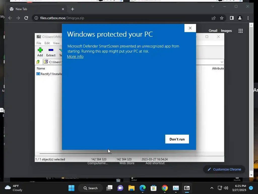Click the 7-Zip horizontal scrollbar
This screenshot has width=258, height=194.
(x=76, y=153)
